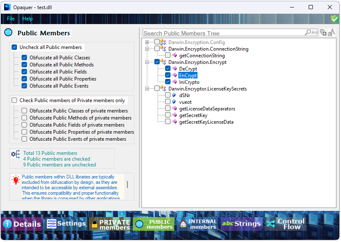
Task: Check the getConnectionString checkbox
Action: (168, 55)
